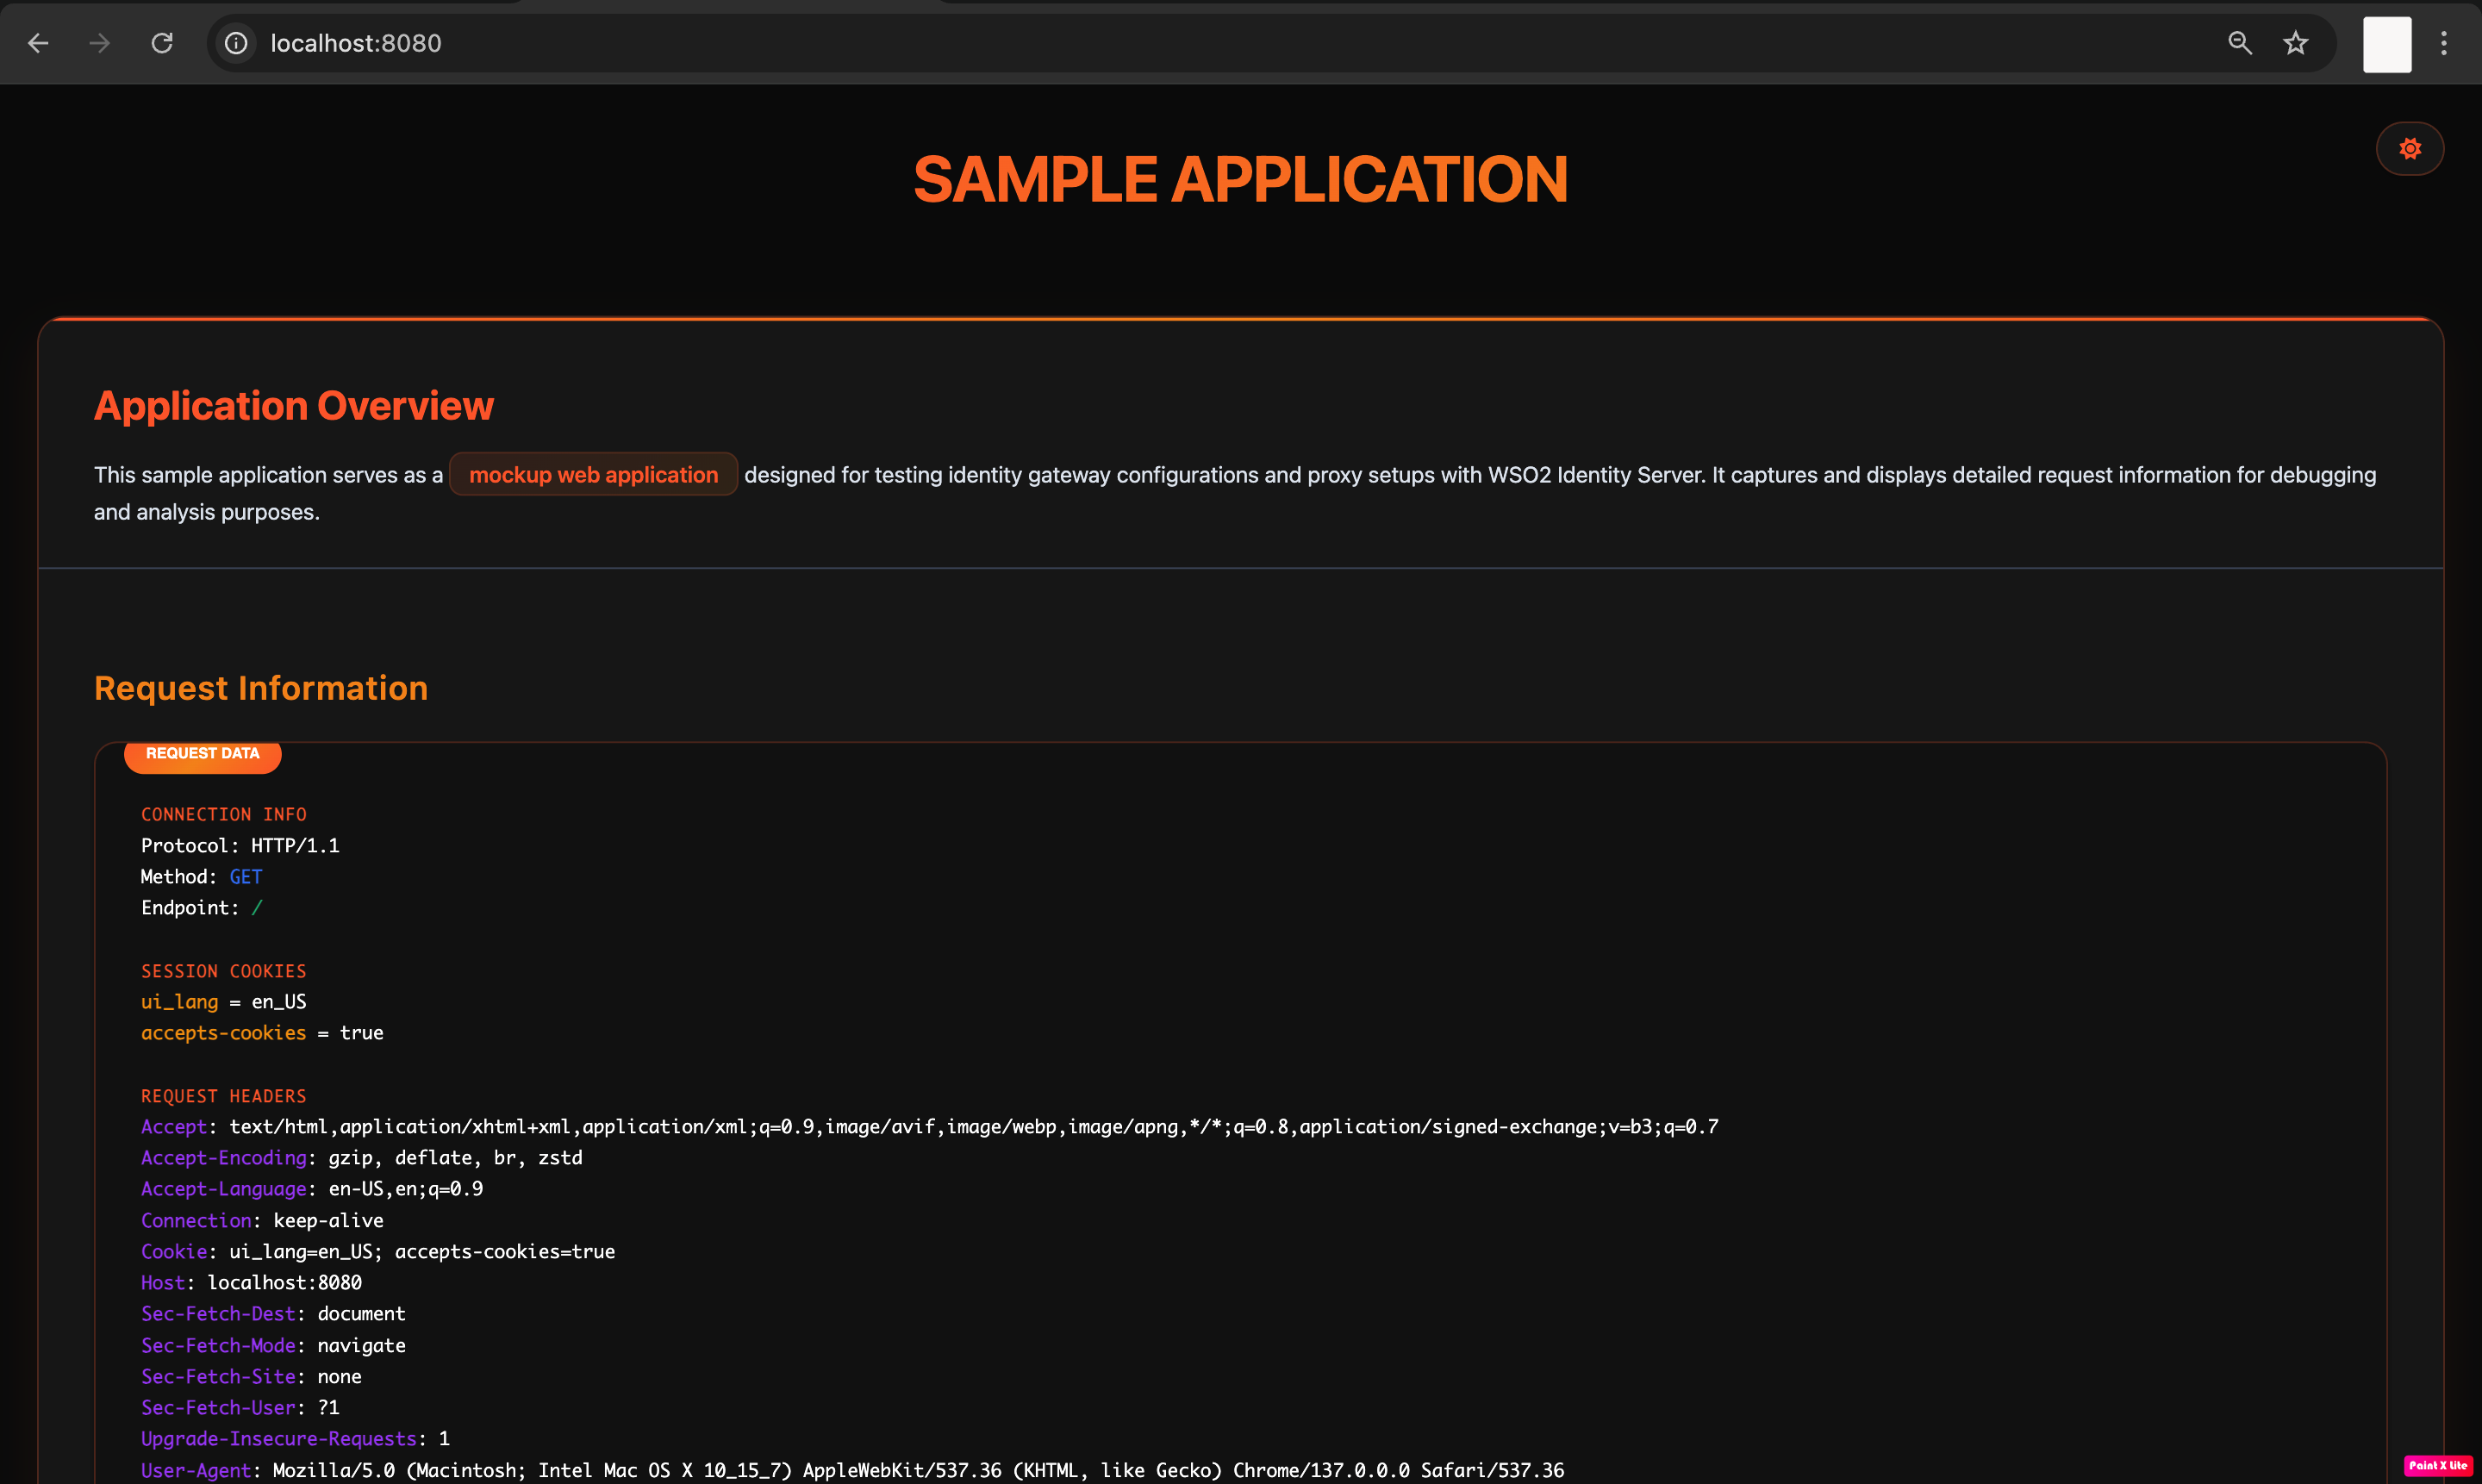
Task: Click the Protocol: HTTP/1.1 line
Action: [240, 846]
